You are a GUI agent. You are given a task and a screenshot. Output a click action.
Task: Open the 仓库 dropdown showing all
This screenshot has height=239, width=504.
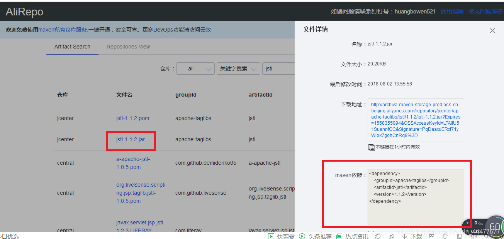point(195,69)
